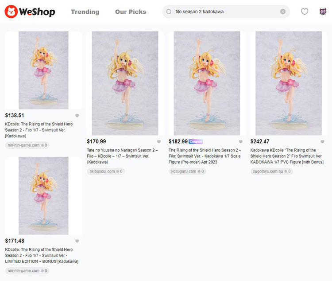332x281 pixels.
Task: Favorite the $170.99 akibasoul listing
Action: [159, 141]
